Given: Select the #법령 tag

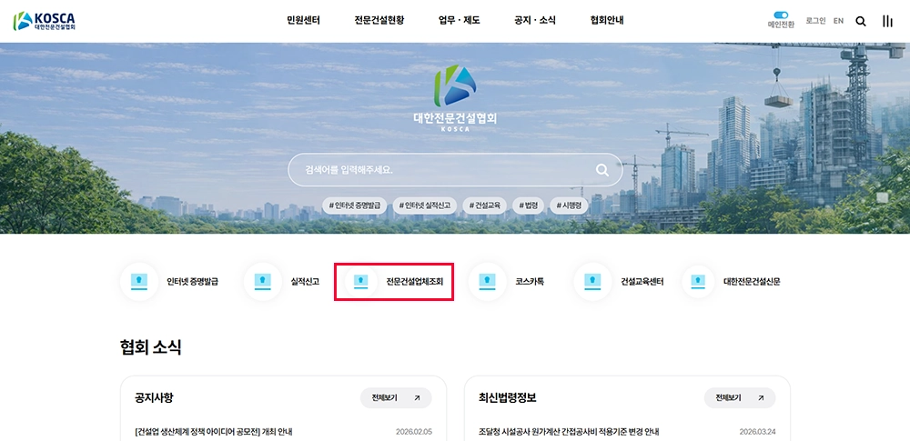Looking at the screenshot, I should point(528,205).
